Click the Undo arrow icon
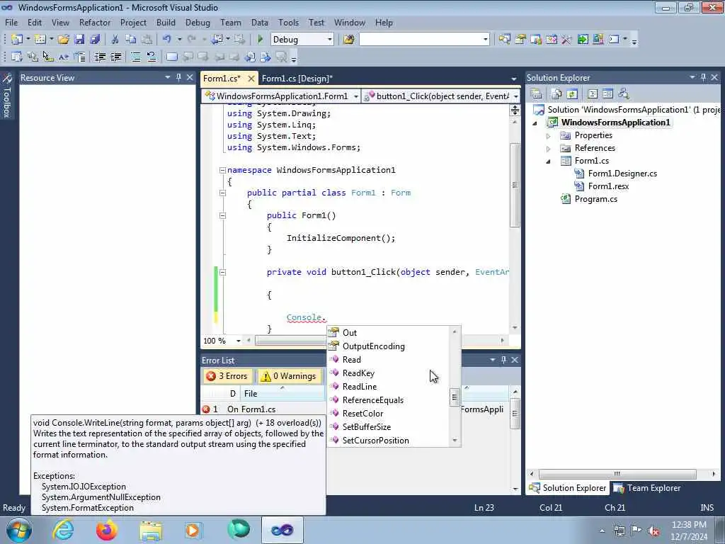This screenshot has height=544, width=725. (167, 40)
